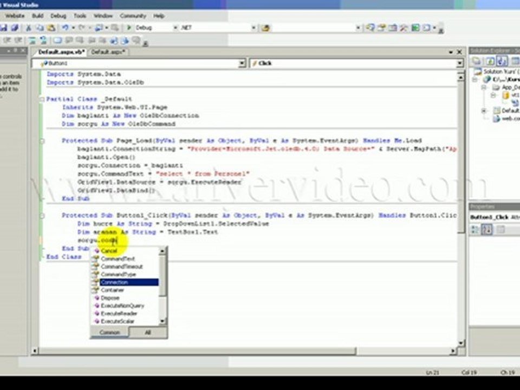Click the Find in Files binoculars icon
The image size is (520, 390).
[265, 28]
